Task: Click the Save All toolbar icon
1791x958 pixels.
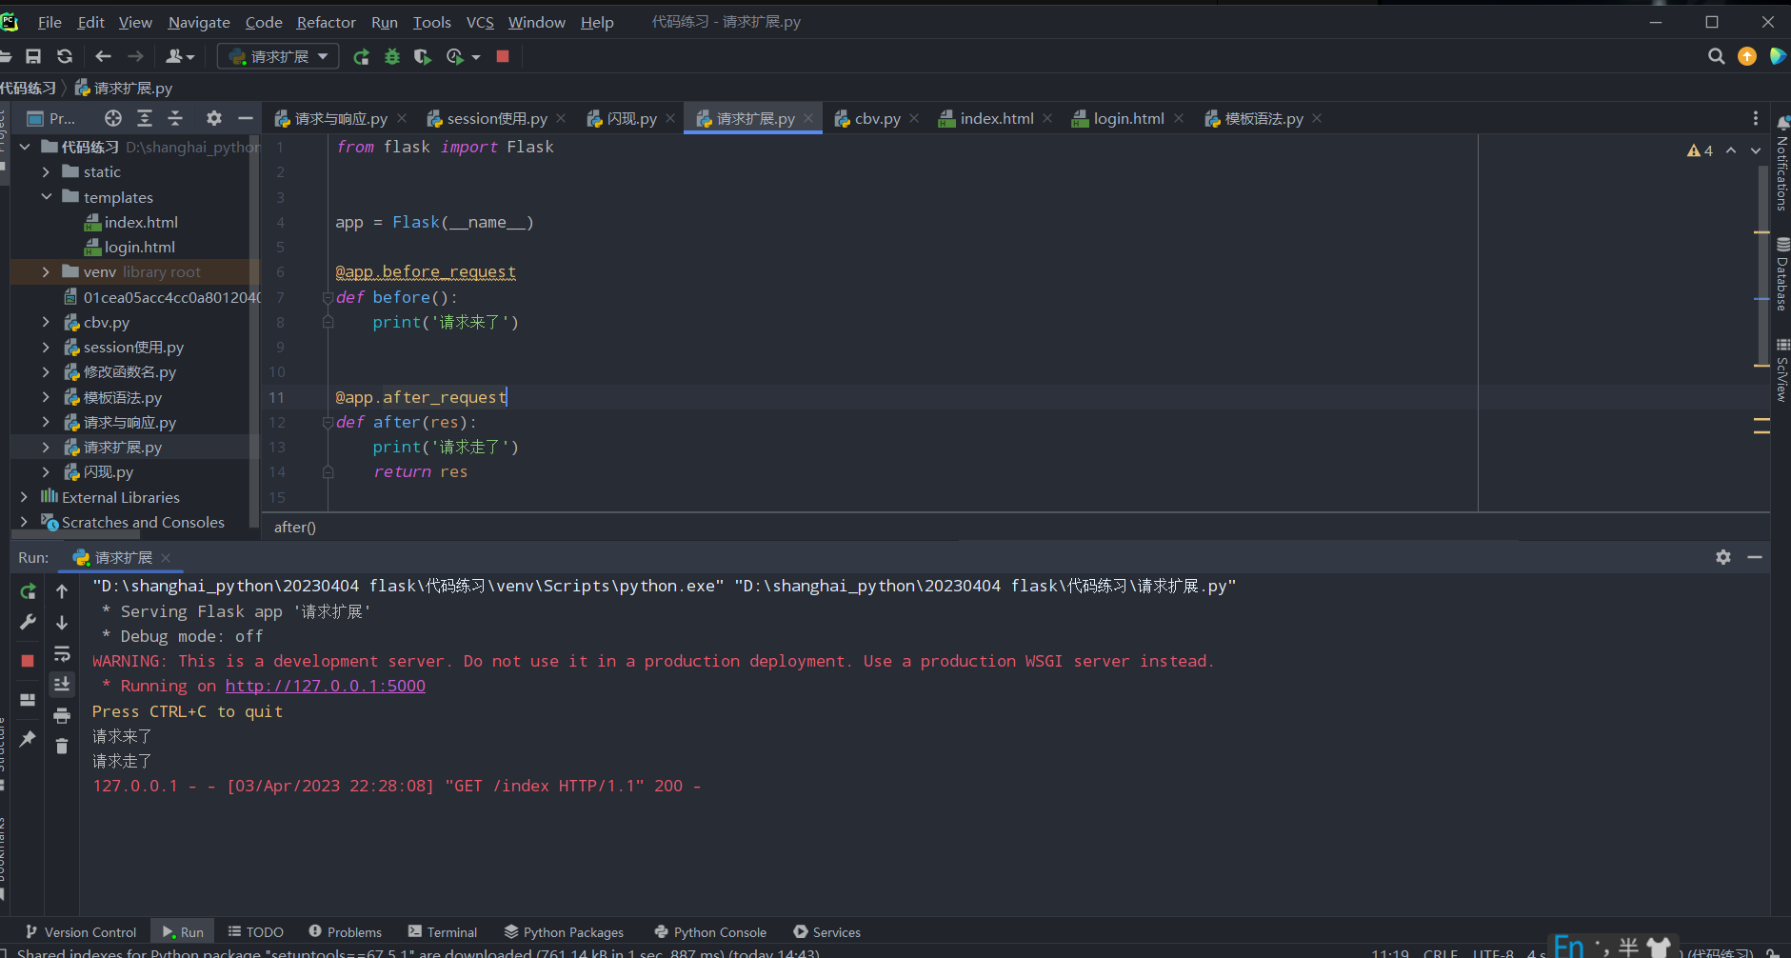Action: pos(33,56)
